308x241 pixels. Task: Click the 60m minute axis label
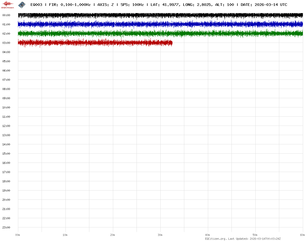point(303,235)
